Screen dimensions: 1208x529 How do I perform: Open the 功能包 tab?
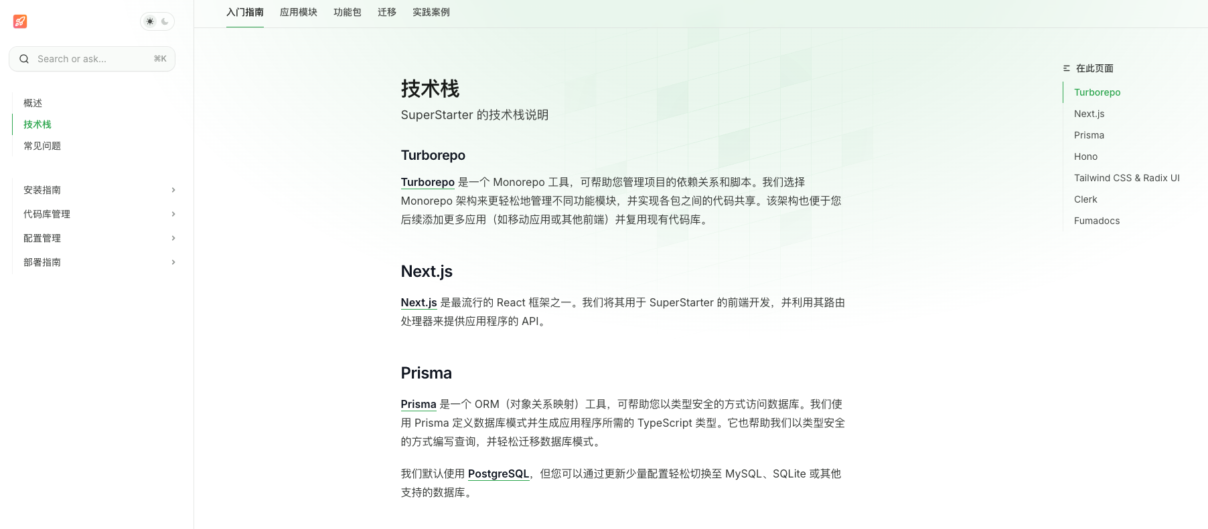(348, 12)
